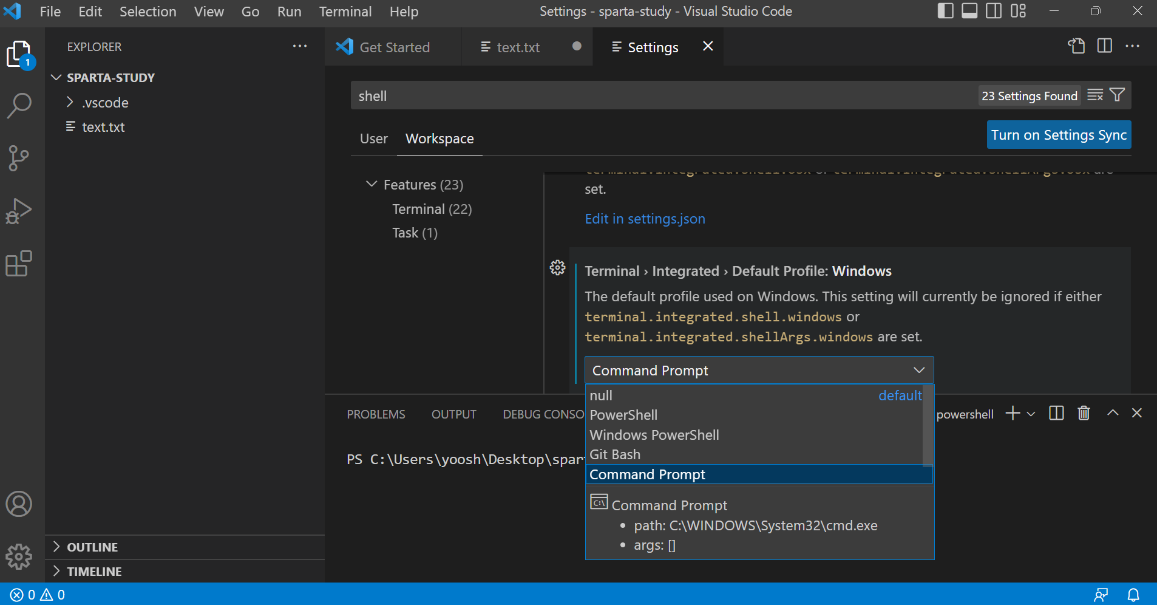This screenshot has height=605, width=1157.
Task: Open the Source Control view
Action: 19,158
